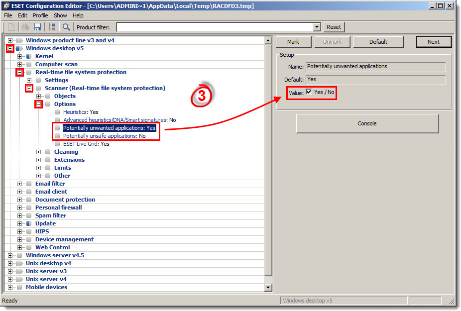Click the marker icon beside Kernel

(29, 56)
